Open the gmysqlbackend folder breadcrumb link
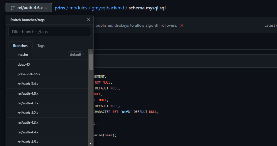 [x=108, y=8]
